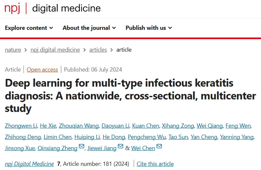Go to nature breadcrumb link

(13, 50)
